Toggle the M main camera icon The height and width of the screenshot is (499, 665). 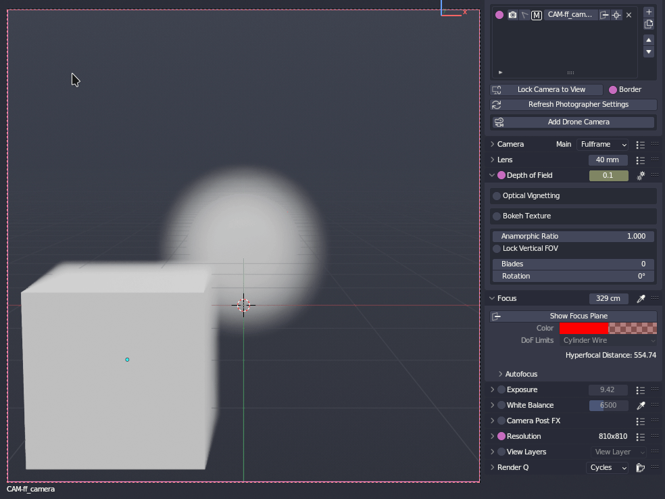(x=537, y=15)
